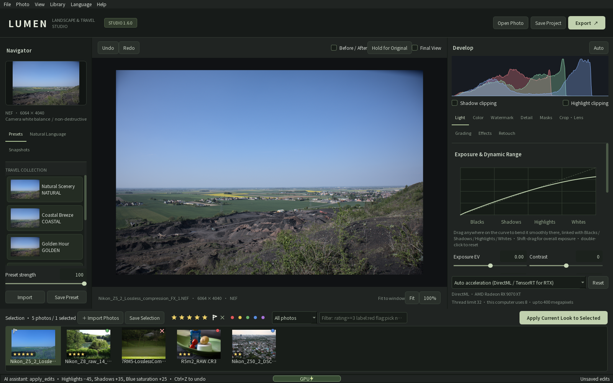Set zoom to 100%
This screenshot has width=613, height=383.
(430, 298)
